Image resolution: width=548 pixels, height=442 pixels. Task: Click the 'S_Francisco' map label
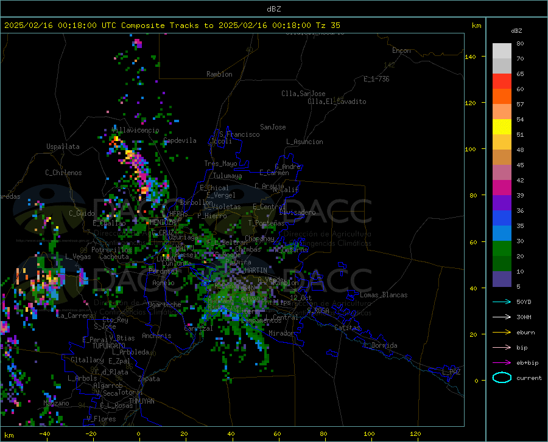pos(239,134)
